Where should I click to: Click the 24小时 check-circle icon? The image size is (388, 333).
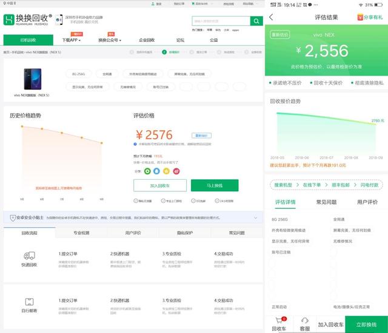[x=217, y=201]
